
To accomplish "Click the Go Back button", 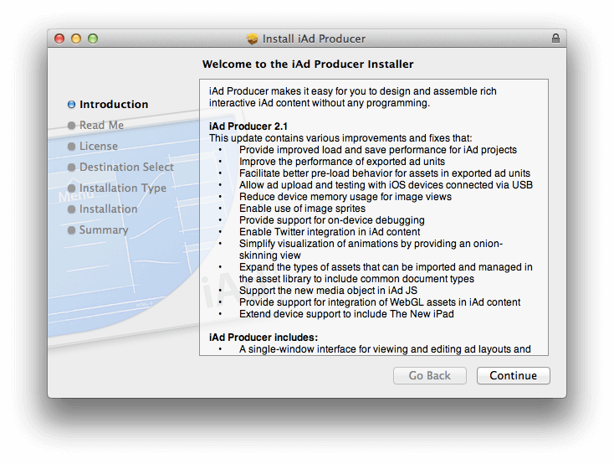I will coord(430,375).
